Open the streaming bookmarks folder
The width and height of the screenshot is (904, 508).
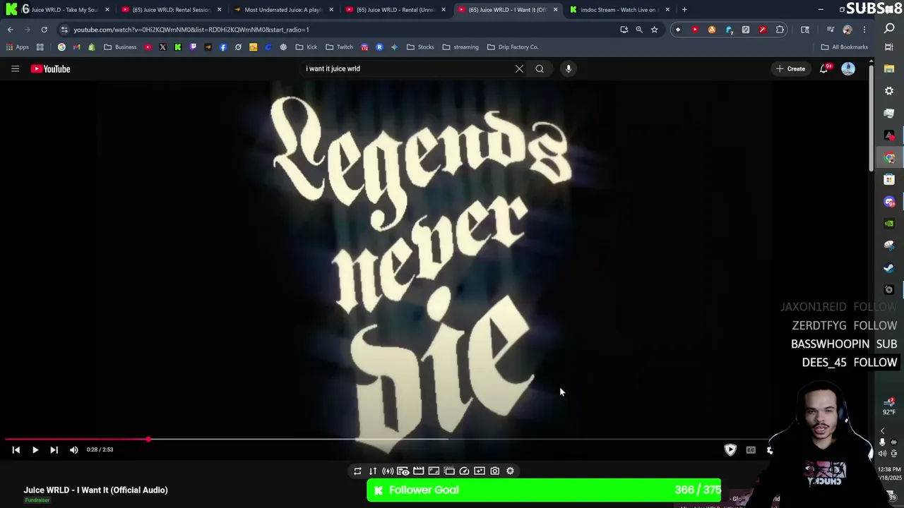[x=460, y=47]
